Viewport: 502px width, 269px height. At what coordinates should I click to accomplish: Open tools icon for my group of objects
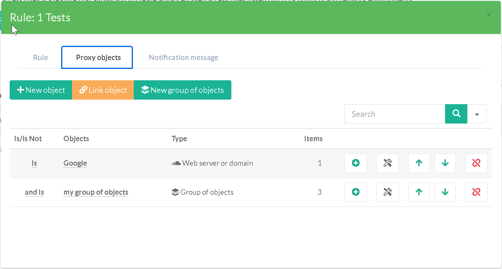387,192
